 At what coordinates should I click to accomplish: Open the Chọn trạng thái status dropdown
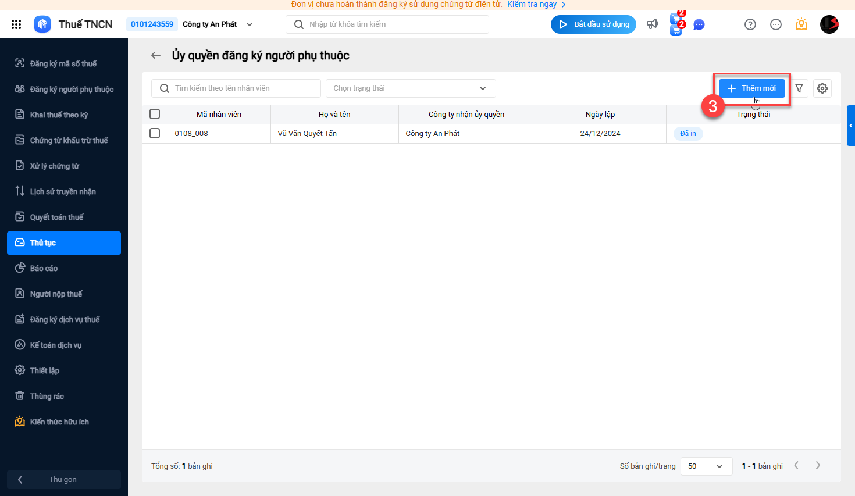[x=411, y=88]
